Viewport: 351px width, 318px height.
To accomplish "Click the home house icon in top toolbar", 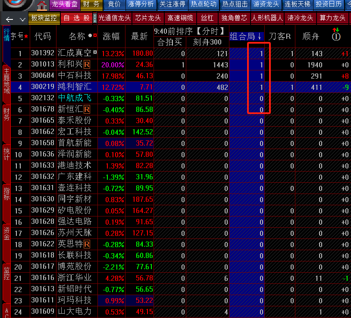I will coord(41,6).
